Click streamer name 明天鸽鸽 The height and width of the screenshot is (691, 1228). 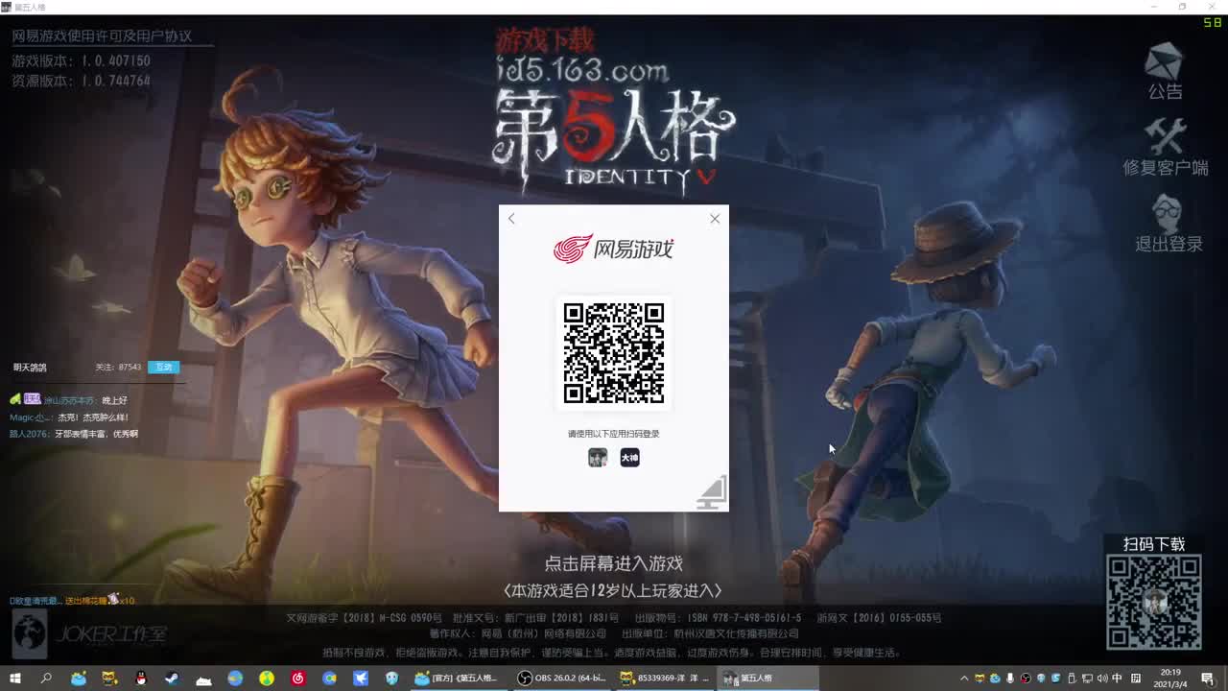click(30, 367)
